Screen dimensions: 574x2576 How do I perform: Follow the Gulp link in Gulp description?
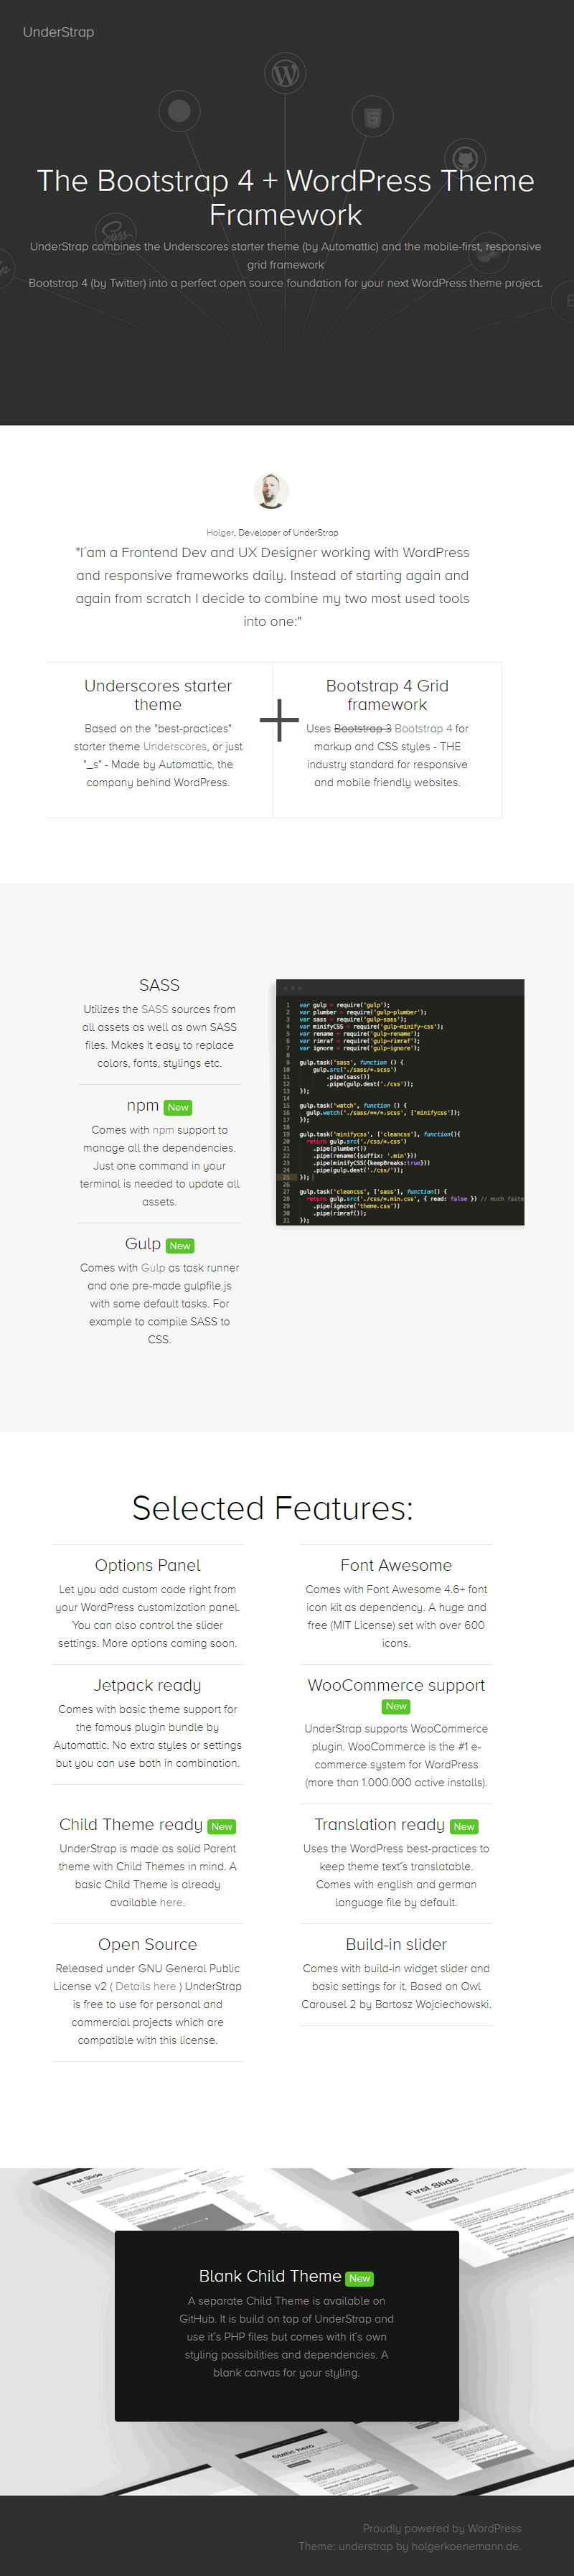(153, 1268)
